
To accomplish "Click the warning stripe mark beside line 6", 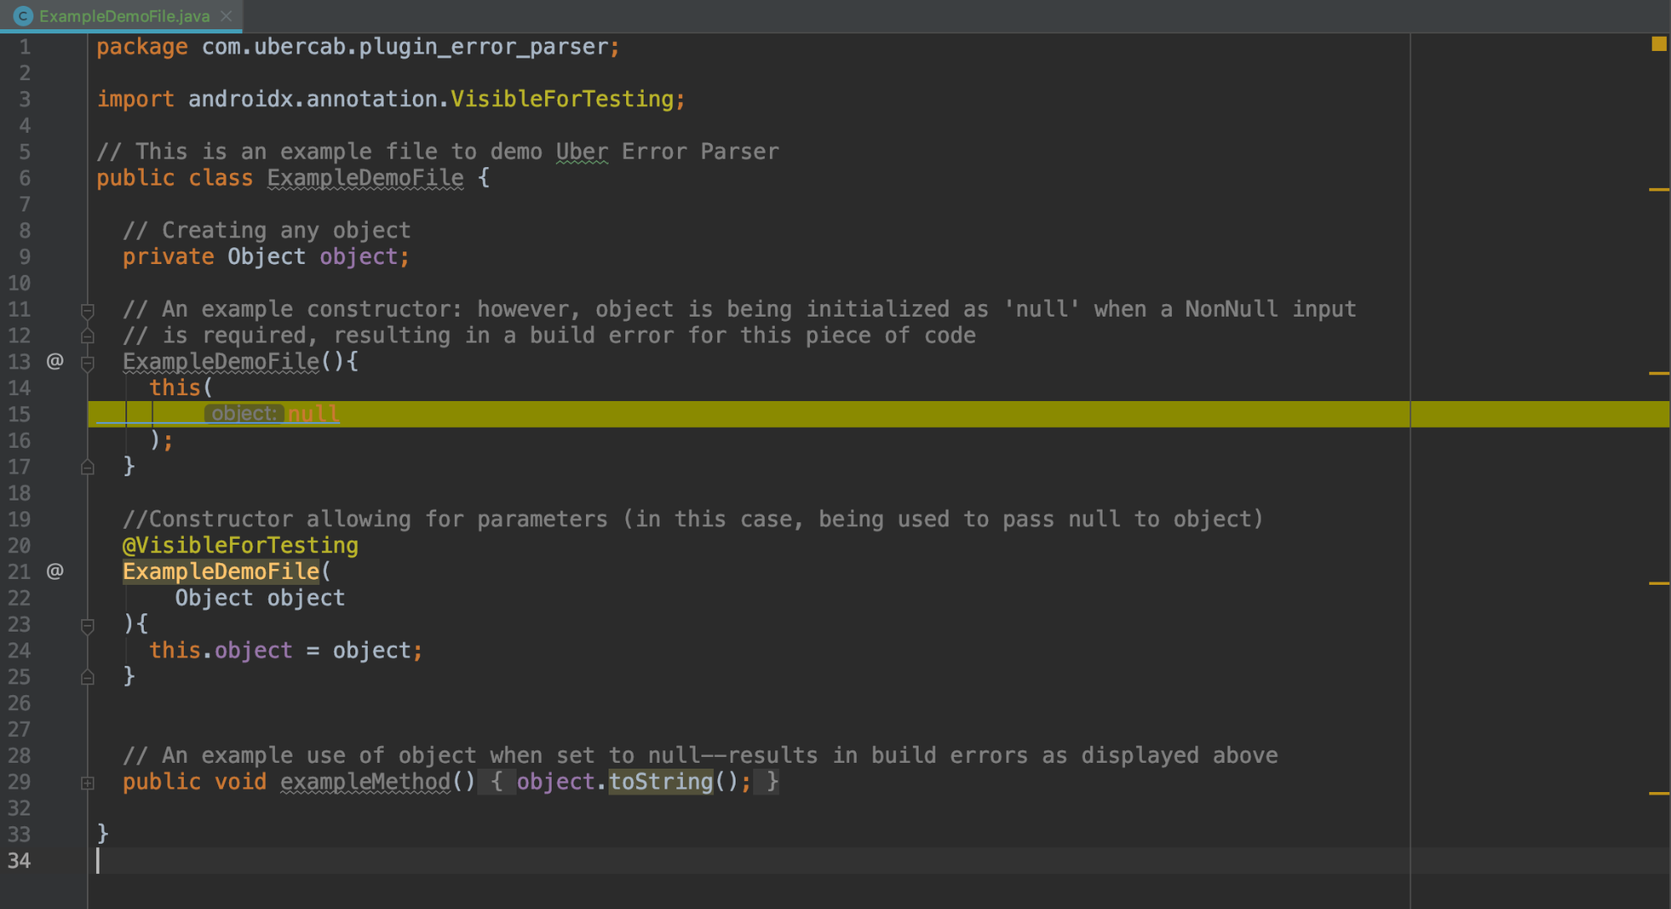I will coord(1658,190).
